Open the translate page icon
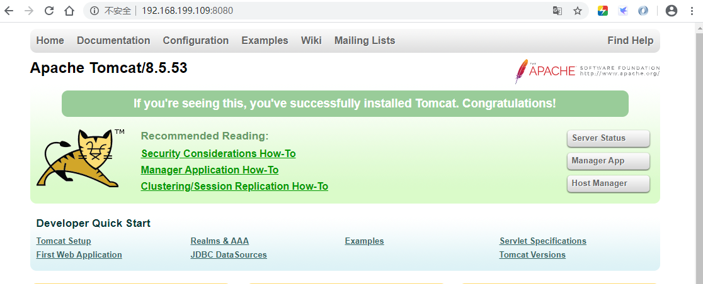 click(x=557, y=11)
